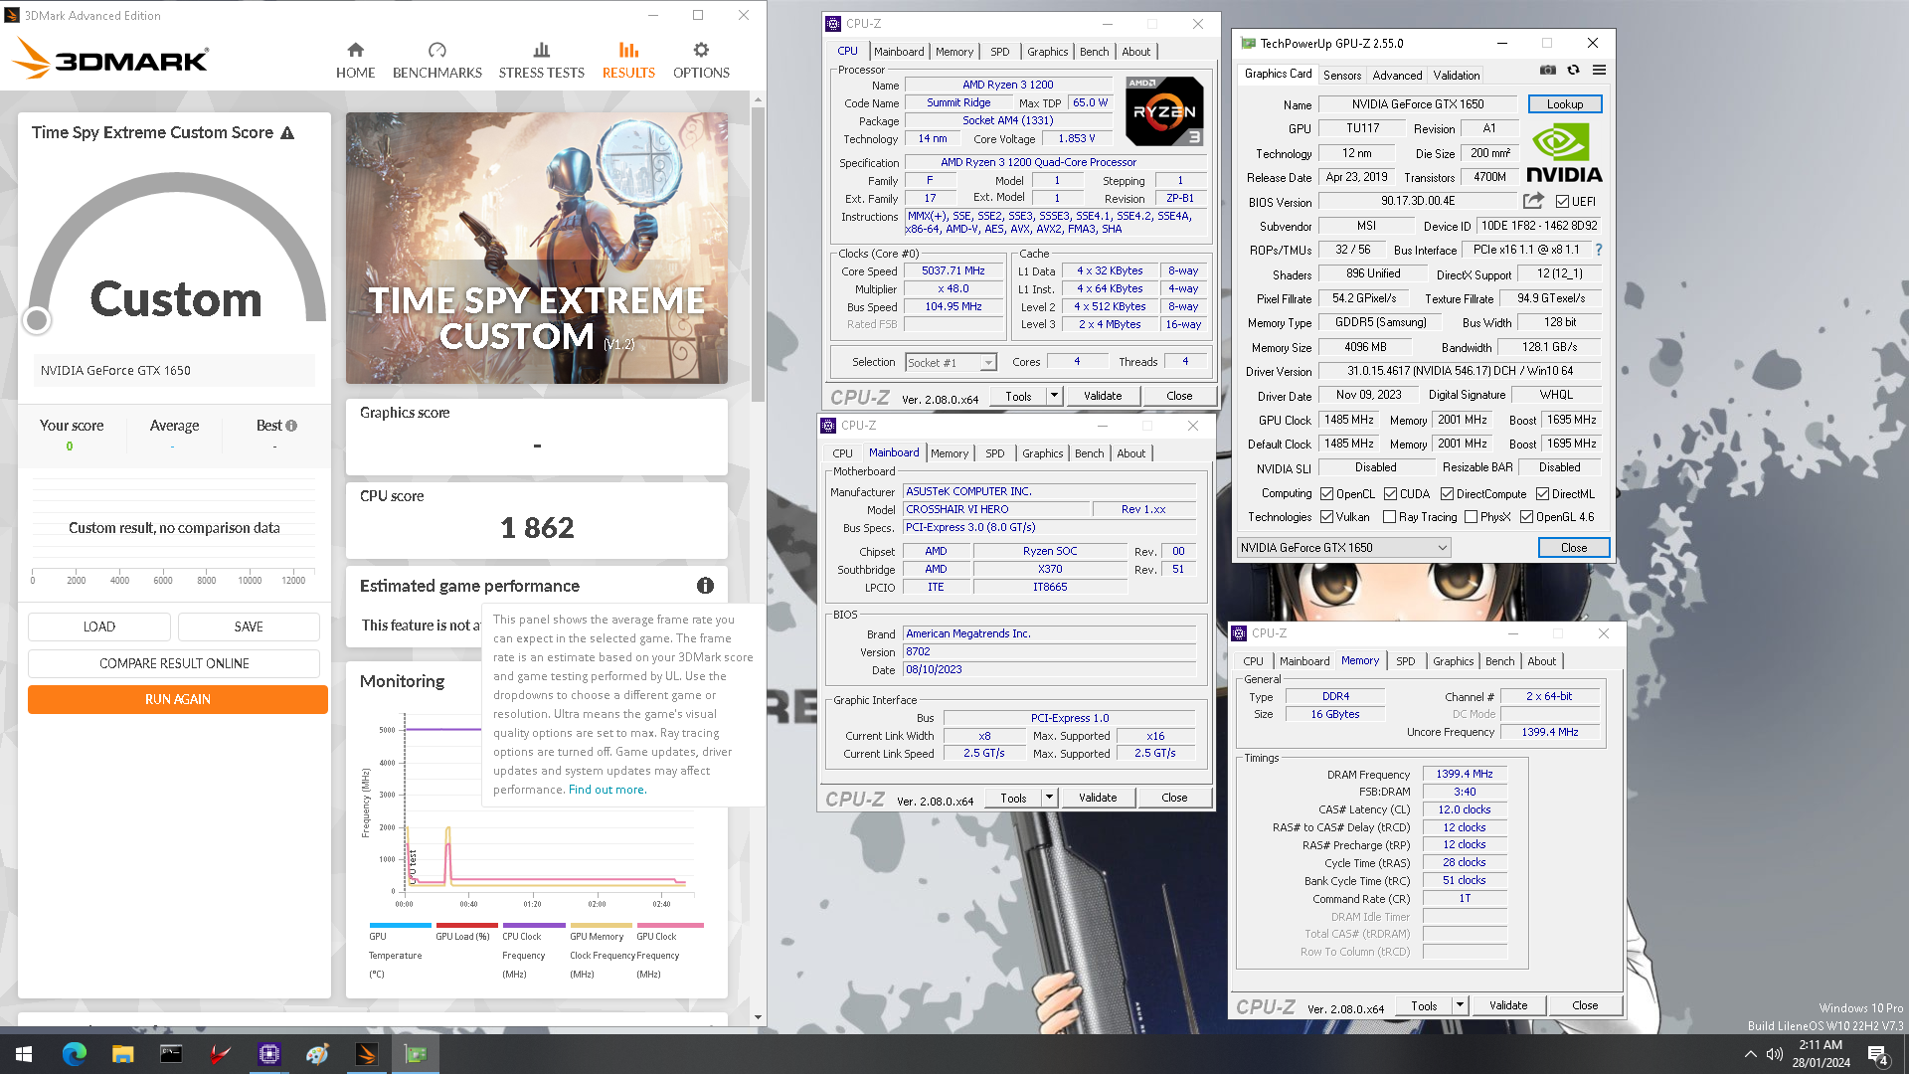Switch to 3DMark taskbar icon
Image resolution: width=1909 pixels, height=1074 pixels.
366,1054
